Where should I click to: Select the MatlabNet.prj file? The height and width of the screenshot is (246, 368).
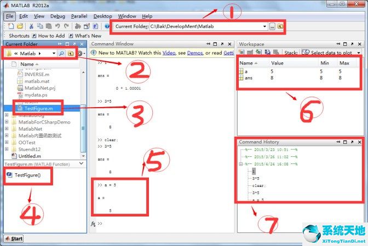click(37, 88)
